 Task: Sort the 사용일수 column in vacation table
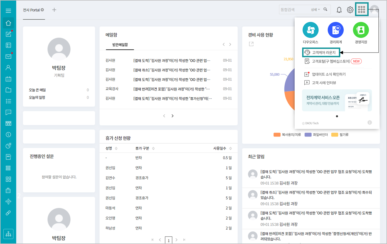(230, 148)
